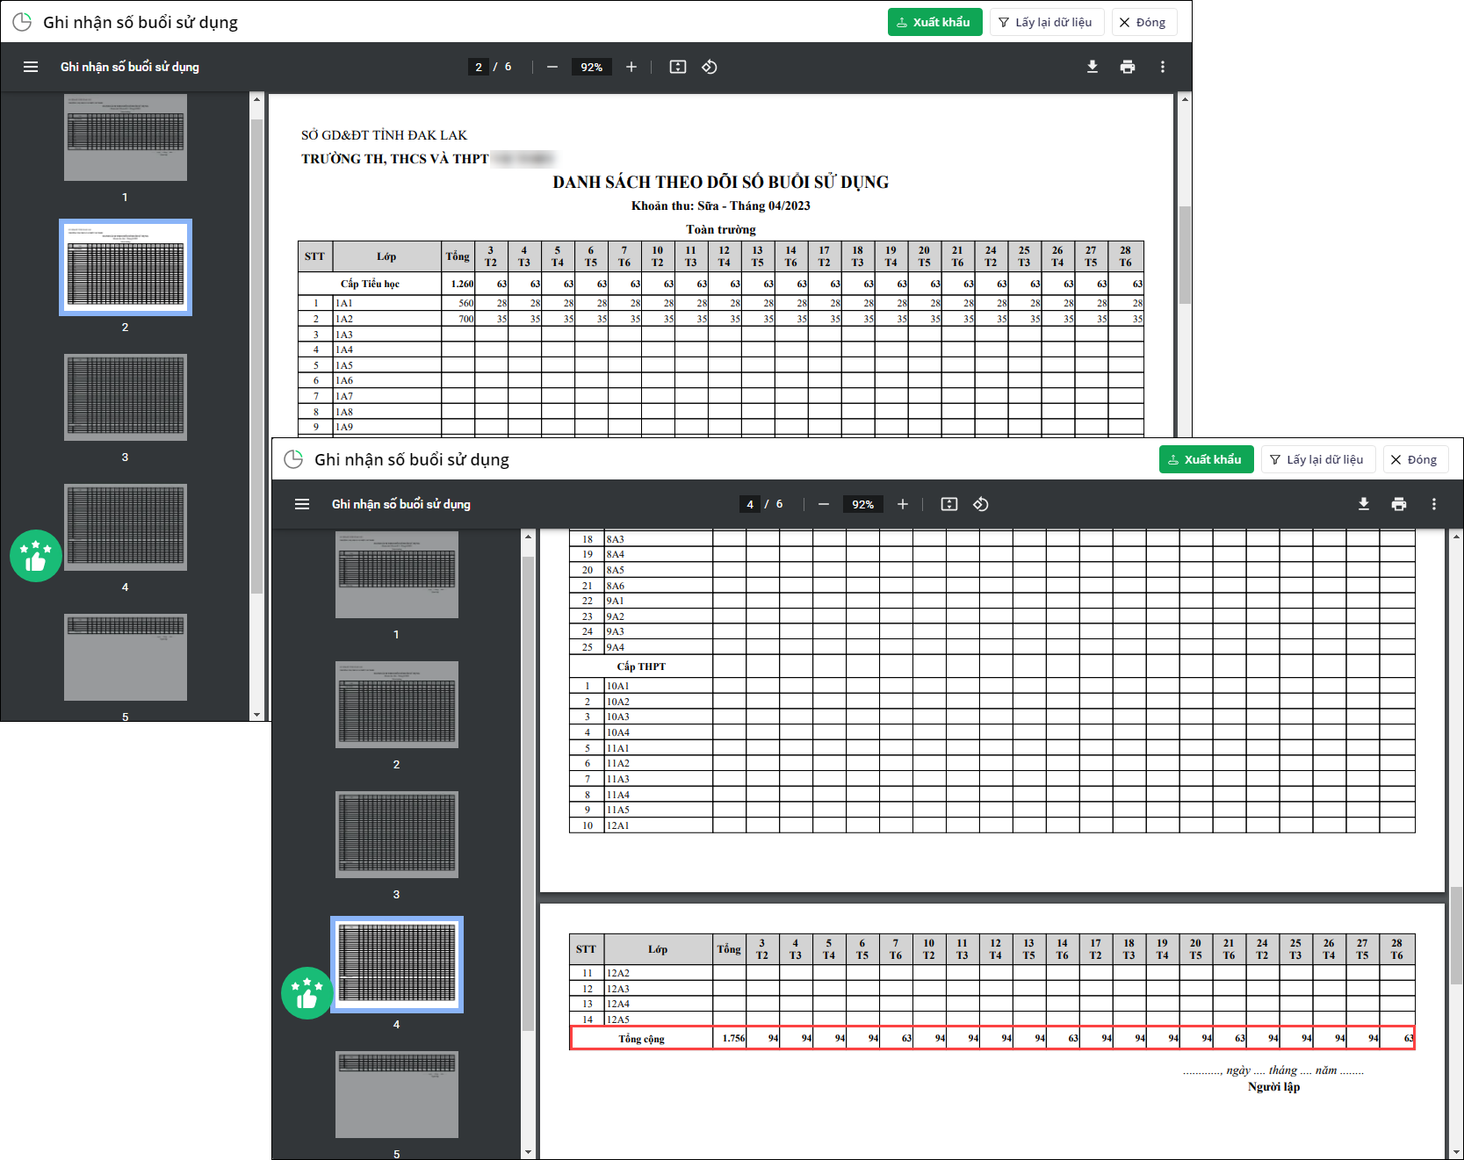Print the document from the lower viewer toolbar
The width and height of the screenshot is (1464, 1160).
pyautogui.click(x=1398, y=504)
